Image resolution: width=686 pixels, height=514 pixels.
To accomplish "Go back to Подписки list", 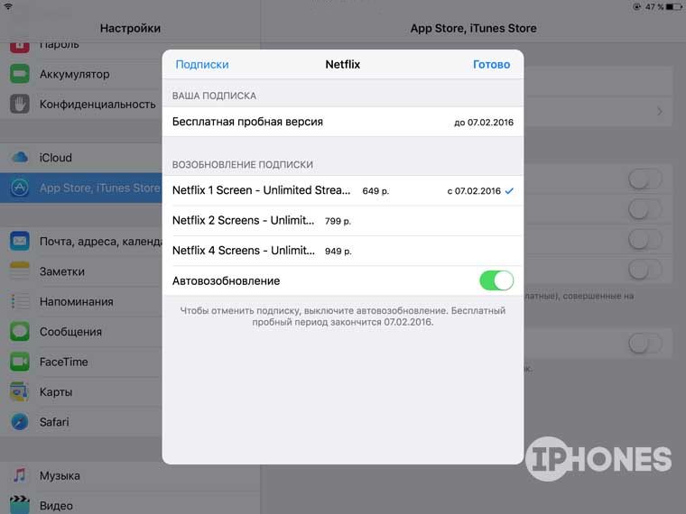I will pyautogui.click(x=202, y=64).
